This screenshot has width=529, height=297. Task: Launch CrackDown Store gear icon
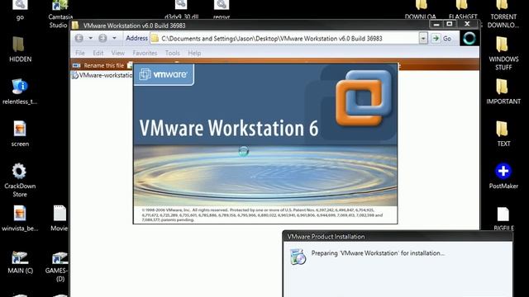coord(19,171)
